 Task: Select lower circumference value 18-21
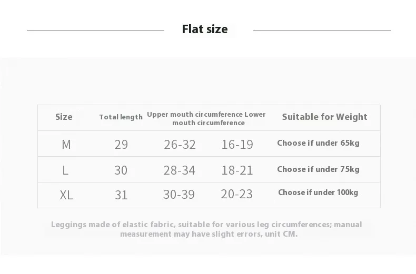pyautogui.click(x=237, y=170)
